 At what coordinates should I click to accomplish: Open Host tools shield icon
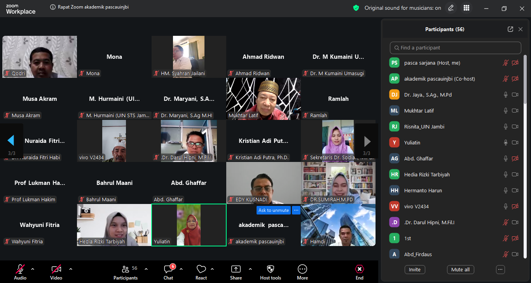click(x=271, y=272)
